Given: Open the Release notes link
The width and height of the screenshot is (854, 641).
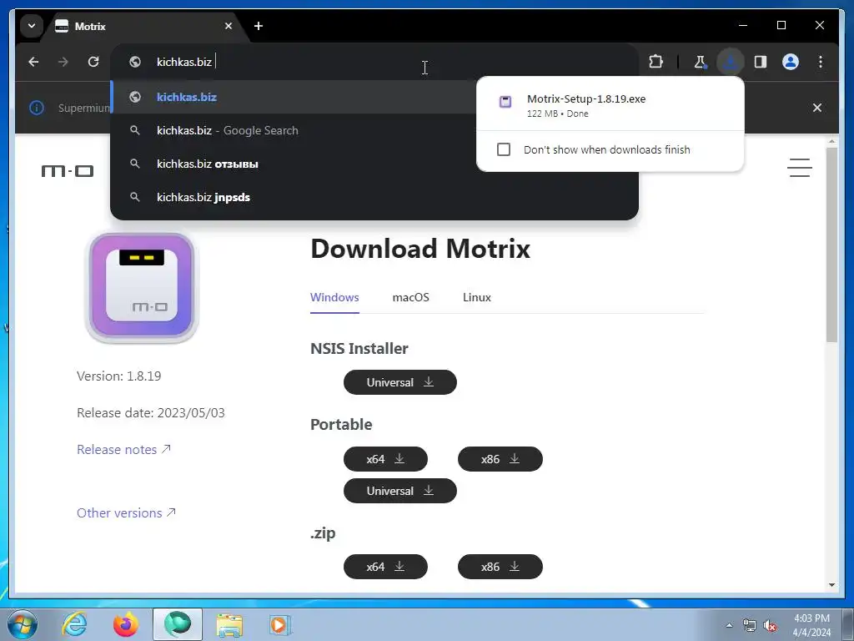Looking at the screenshot, I should pos(123,450).
